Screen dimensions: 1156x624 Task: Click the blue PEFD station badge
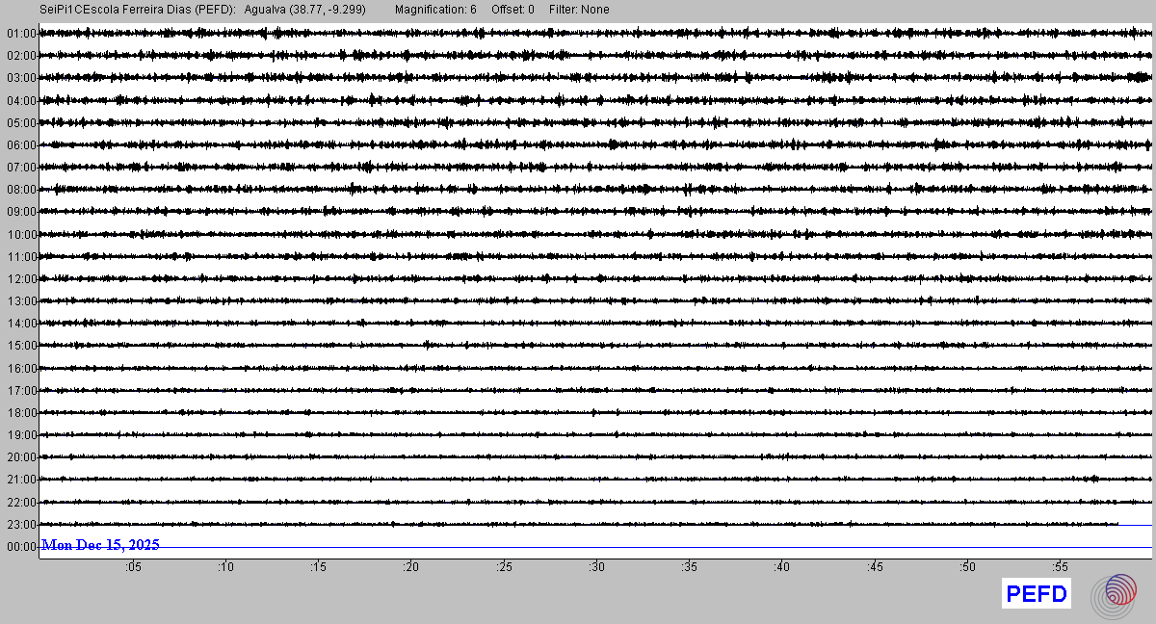[1036, 594]
